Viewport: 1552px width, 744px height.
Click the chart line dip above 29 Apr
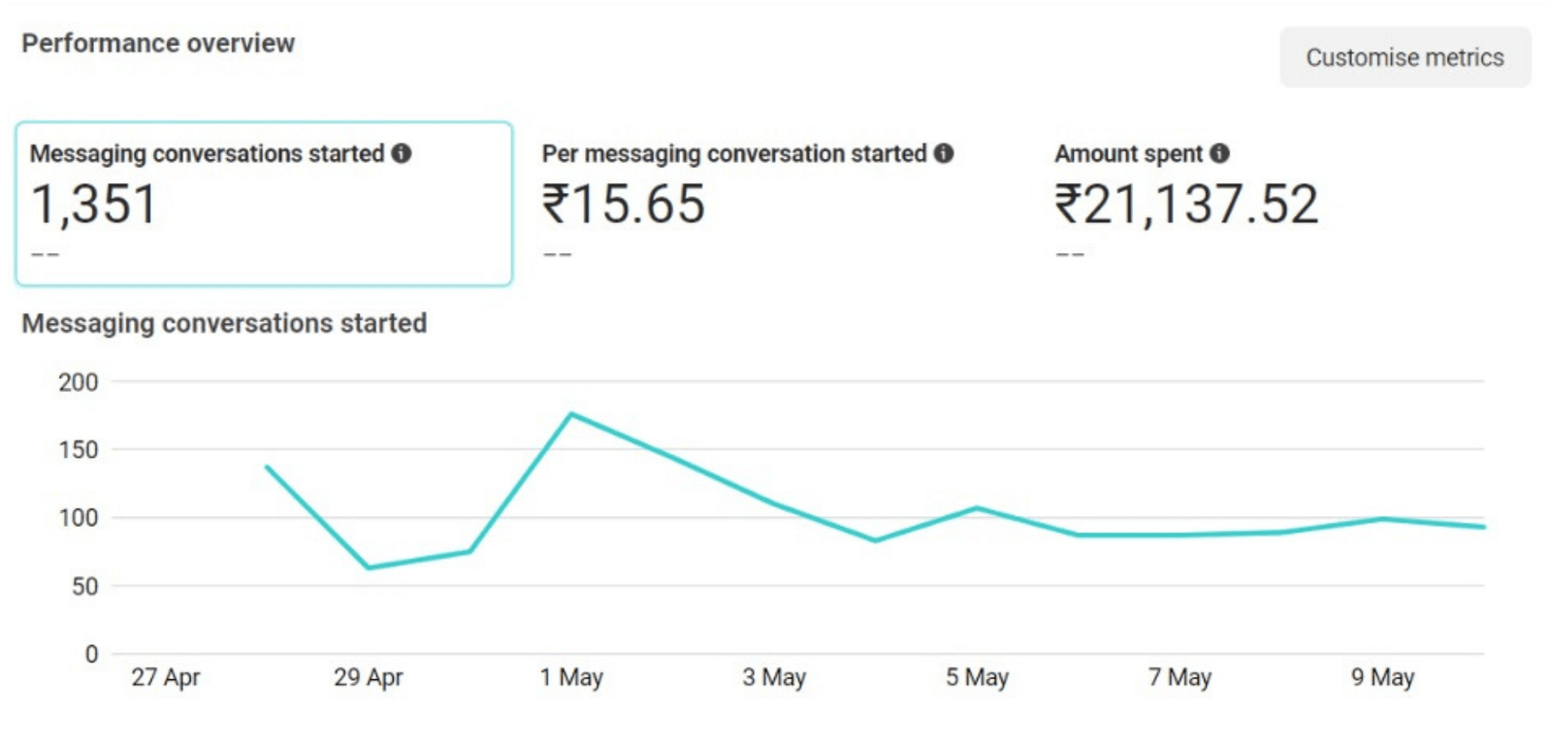[x=369, y=567]
